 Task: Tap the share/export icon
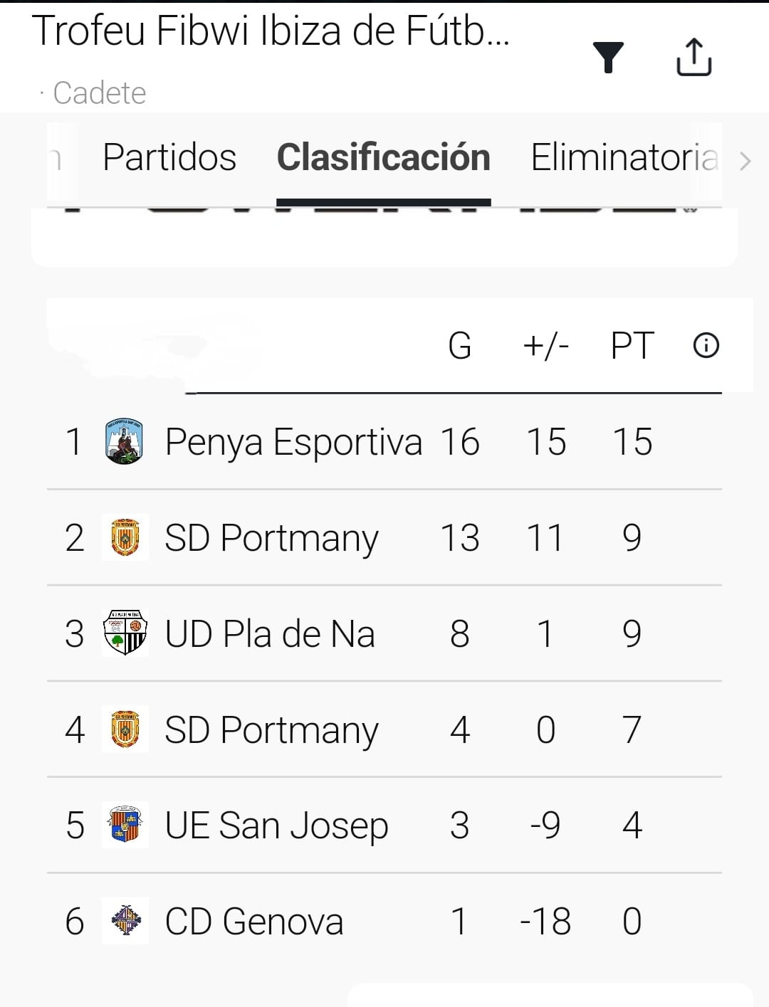click(x=694, y=57)
